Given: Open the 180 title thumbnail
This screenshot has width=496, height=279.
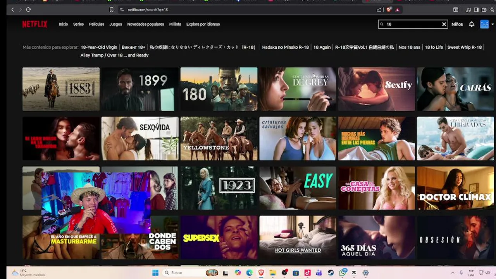Looking at the screenshot, I should click(x=219, y=89).
